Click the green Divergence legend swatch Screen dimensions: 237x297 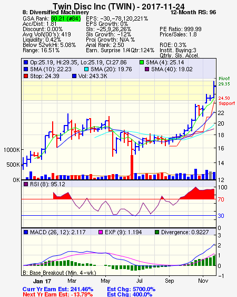[x=157, y=232]
